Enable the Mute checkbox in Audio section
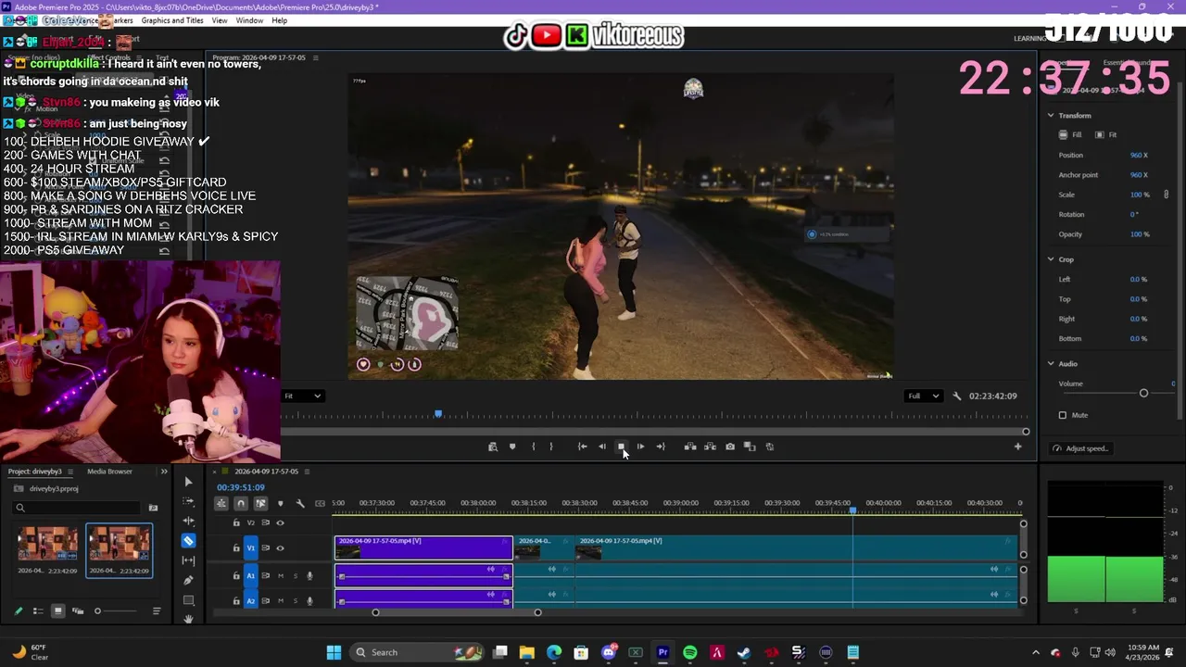 click(x=1063, y=415)
